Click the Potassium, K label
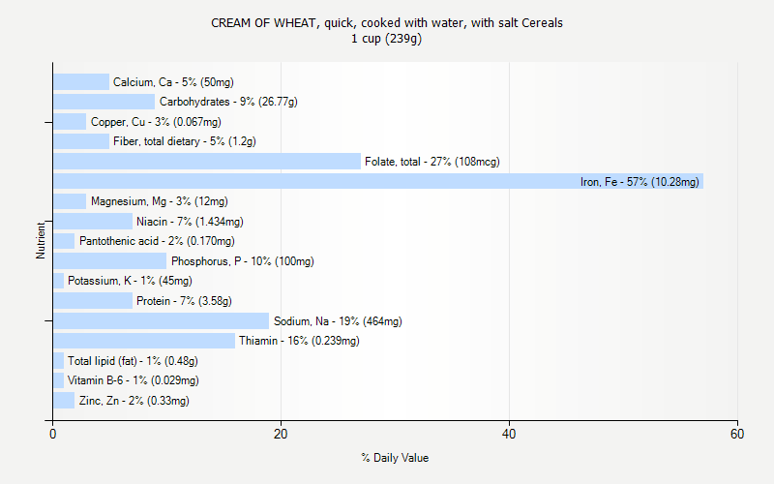The width and height of the screenshot is (774, 484). tap(130, 281)
